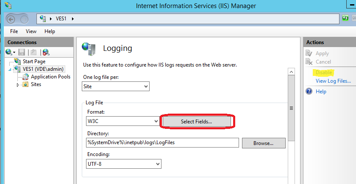Click the Cancel action icon

(309, 61)
